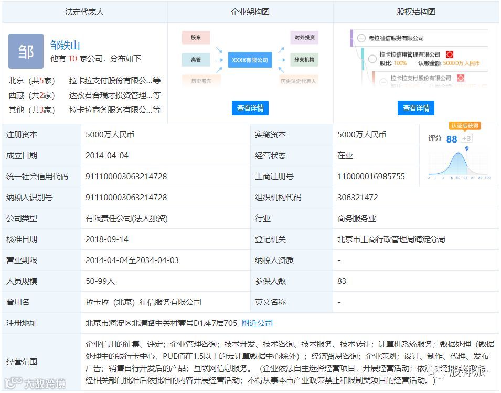The height and width of the screenshot is (393, 501).
Task: Click the score value 88
Action: 452,139
